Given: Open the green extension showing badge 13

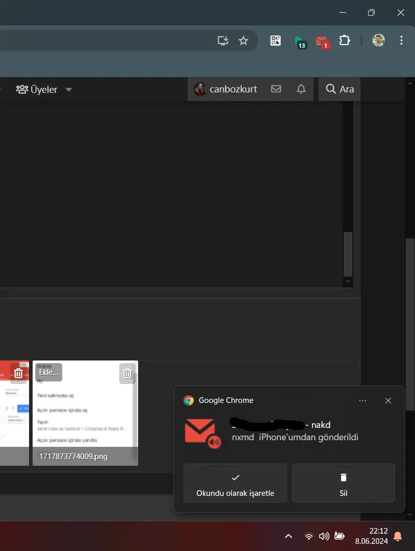Looking at the screenshot, I should pos(300,42).
